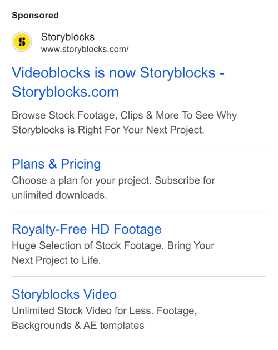Click the divider line above Storyblocks Video

pyautogui.click(x=139, y=277)
